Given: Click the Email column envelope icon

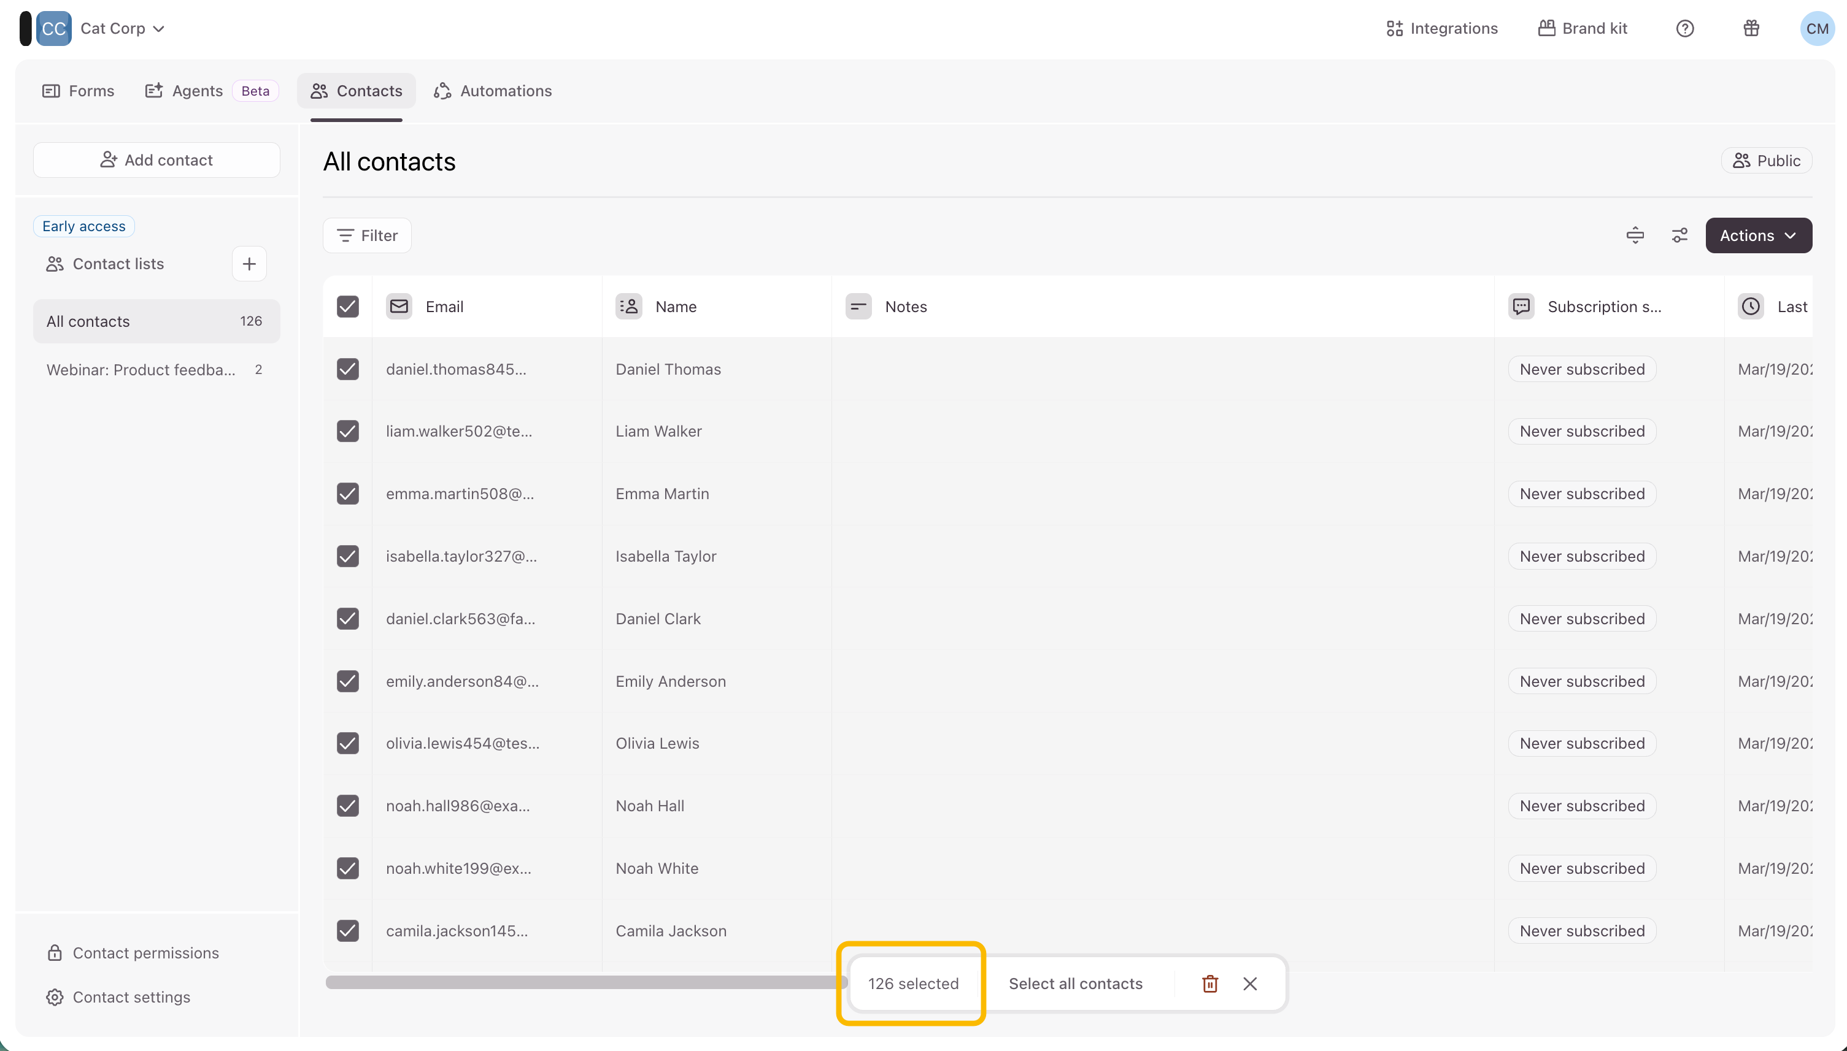Looking at the screenshot, I should 399,307.
